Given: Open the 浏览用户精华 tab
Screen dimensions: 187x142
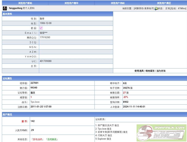Looking at the screenshot, I should pos(71,3).
